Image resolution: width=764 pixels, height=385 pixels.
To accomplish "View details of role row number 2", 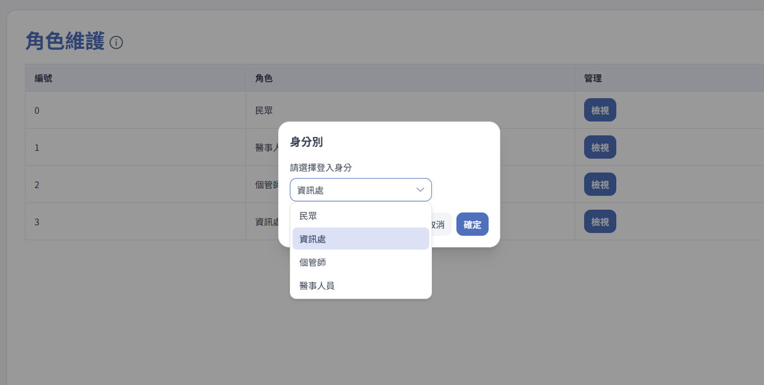I will (x=600, y=184).
